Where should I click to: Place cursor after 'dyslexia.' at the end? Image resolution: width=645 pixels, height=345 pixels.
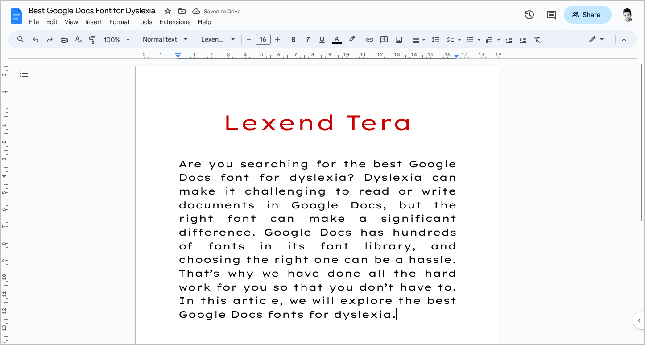(x=396, y=315)
